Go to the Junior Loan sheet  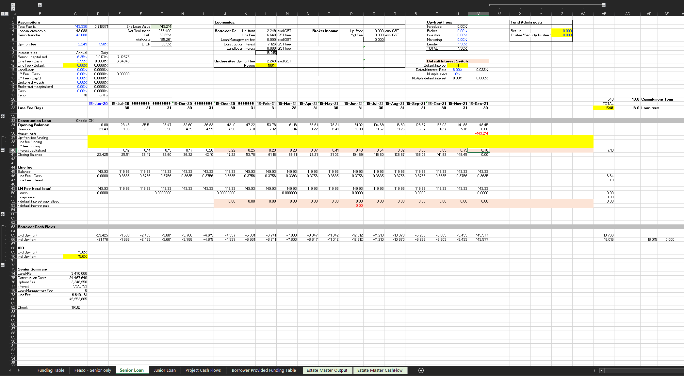click(165, 370)
